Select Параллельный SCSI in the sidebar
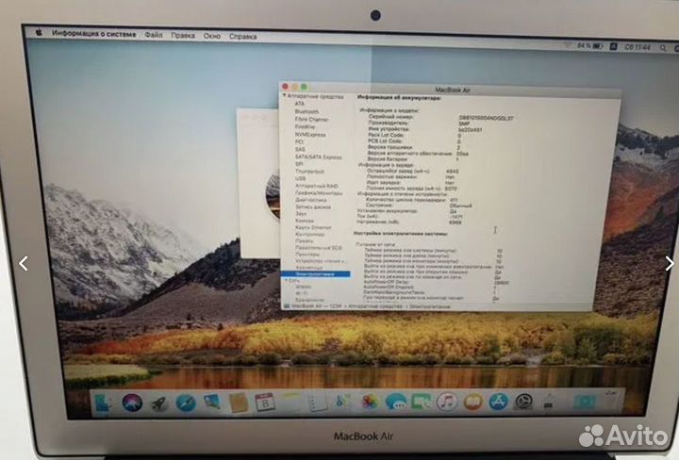Viewport: 679px width, 460px height. click(319, 248)
